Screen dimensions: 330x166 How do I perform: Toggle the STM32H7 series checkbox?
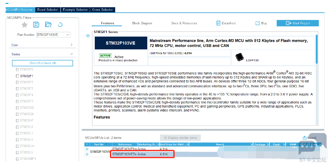pos(17,121)
